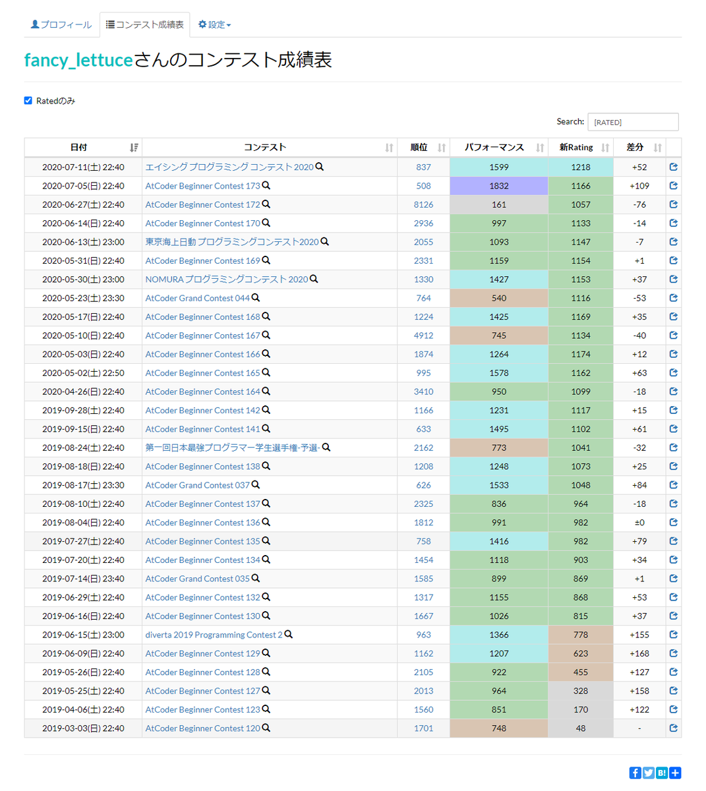Click magnifier icon next to AtCoder Beginner Contest 120

(x=266, y=728)
